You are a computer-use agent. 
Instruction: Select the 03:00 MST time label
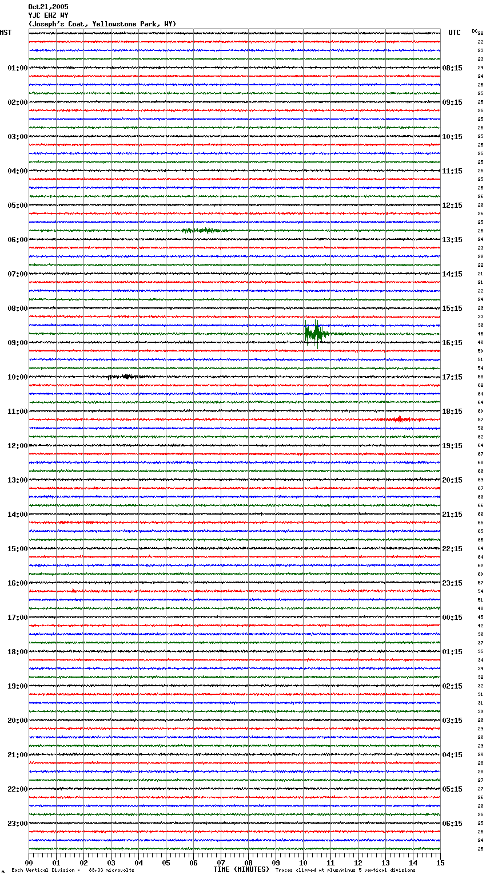click(x=17, y=137)
